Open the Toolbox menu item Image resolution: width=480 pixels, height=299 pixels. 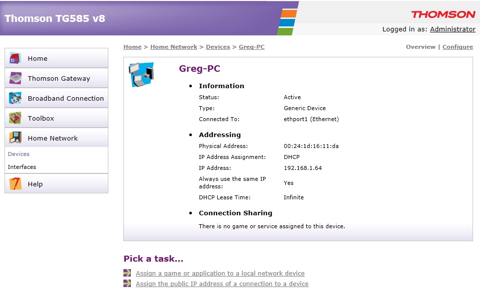pyautogui.click(x=56, y=118)
